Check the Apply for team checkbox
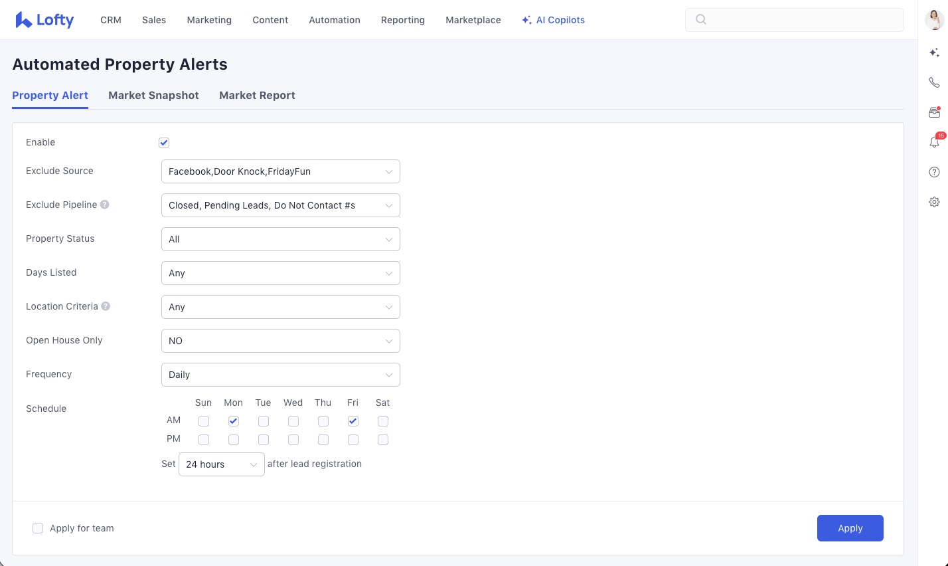The height and width of the screenshot is (566, 948). pos(38,528)
